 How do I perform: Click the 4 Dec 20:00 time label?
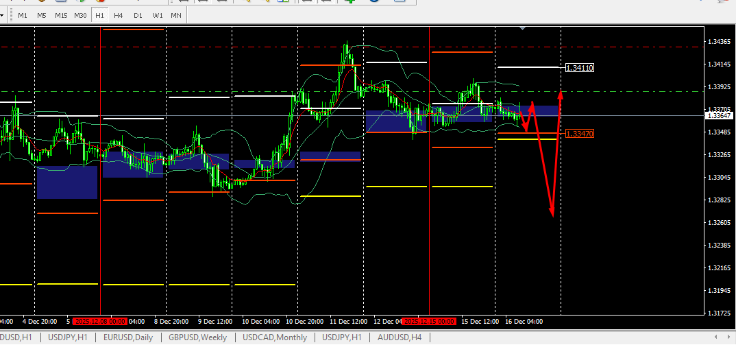click(40, 322)
